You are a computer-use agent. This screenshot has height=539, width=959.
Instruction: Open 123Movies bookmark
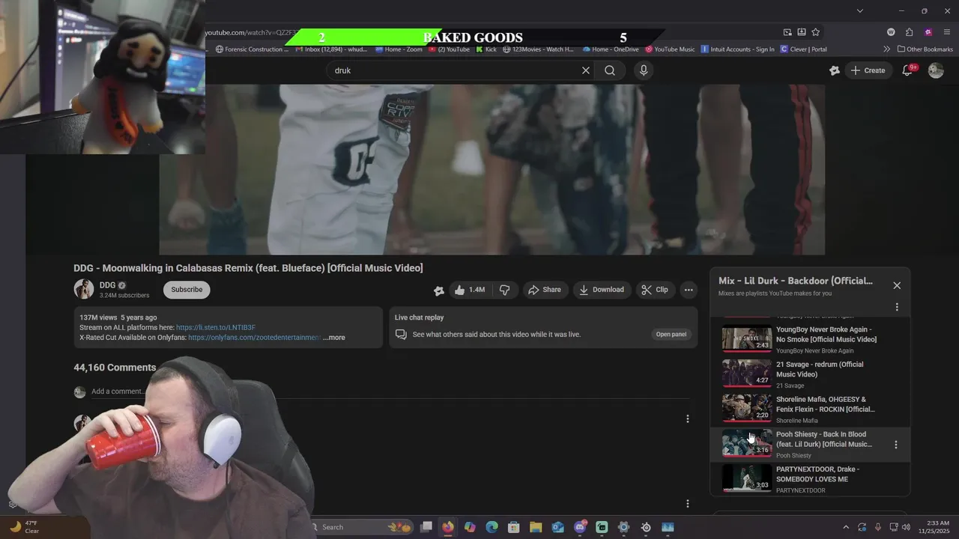tap(538, 49)
